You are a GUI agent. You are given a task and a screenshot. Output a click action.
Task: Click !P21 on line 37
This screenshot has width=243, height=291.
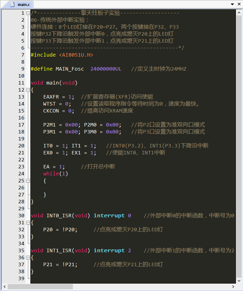(68, 265)
